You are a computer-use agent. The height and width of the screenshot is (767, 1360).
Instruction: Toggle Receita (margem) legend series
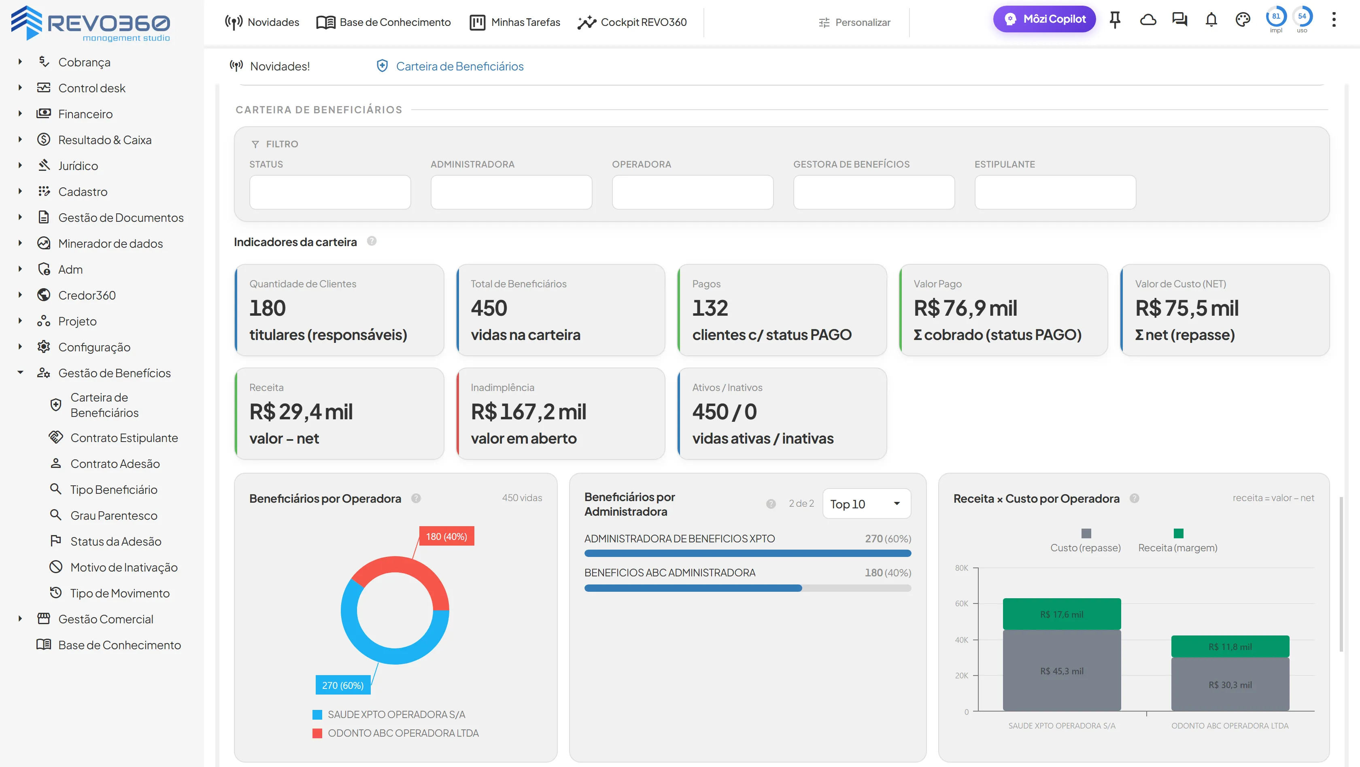tap(1178, 540)
